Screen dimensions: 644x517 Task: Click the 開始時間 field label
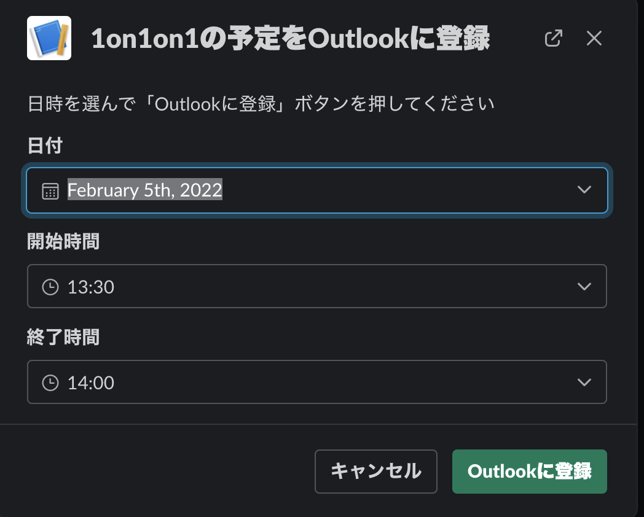63,241
